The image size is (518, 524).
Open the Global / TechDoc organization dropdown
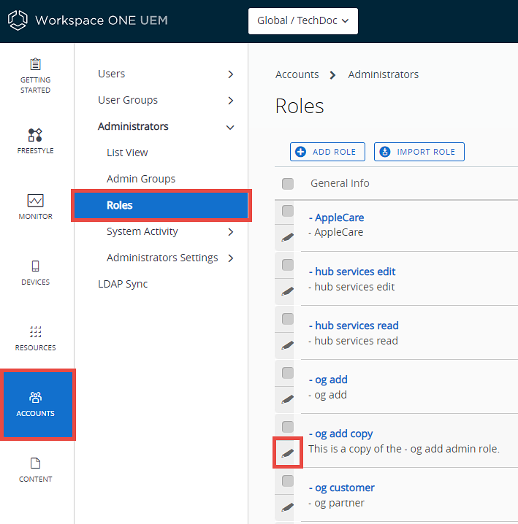[302, 20]
